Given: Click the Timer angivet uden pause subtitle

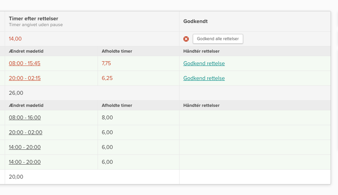Looking at the screenshot, I should [x=36, y=25].
